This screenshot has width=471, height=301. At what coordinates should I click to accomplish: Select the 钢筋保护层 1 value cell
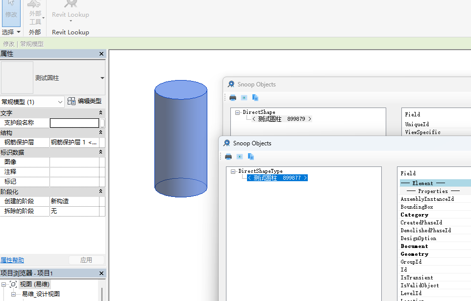(x=74, y=142)
